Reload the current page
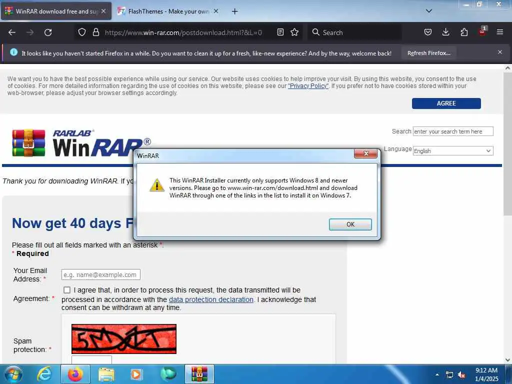 click(48, 32)
